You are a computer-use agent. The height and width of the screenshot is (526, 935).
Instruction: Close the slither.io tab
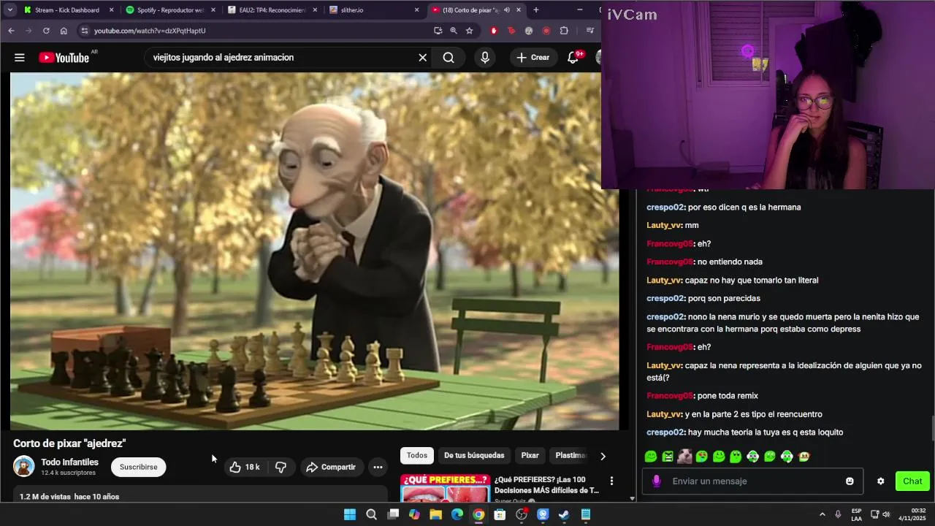point(417,10)
